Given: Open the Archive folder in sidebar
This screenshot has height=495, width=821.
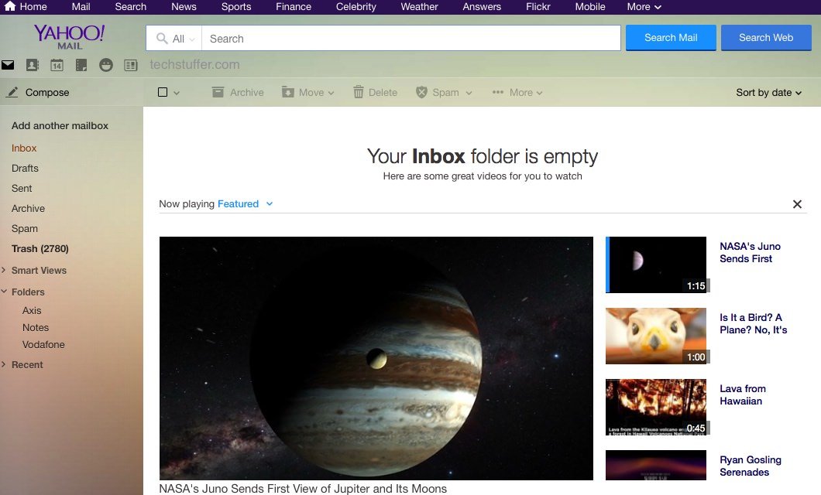Looking at the screenshot, I should tap(29, 208).
